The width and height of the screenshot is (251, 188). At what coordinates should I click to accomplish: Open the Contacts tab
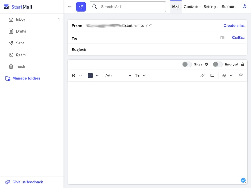191,7
